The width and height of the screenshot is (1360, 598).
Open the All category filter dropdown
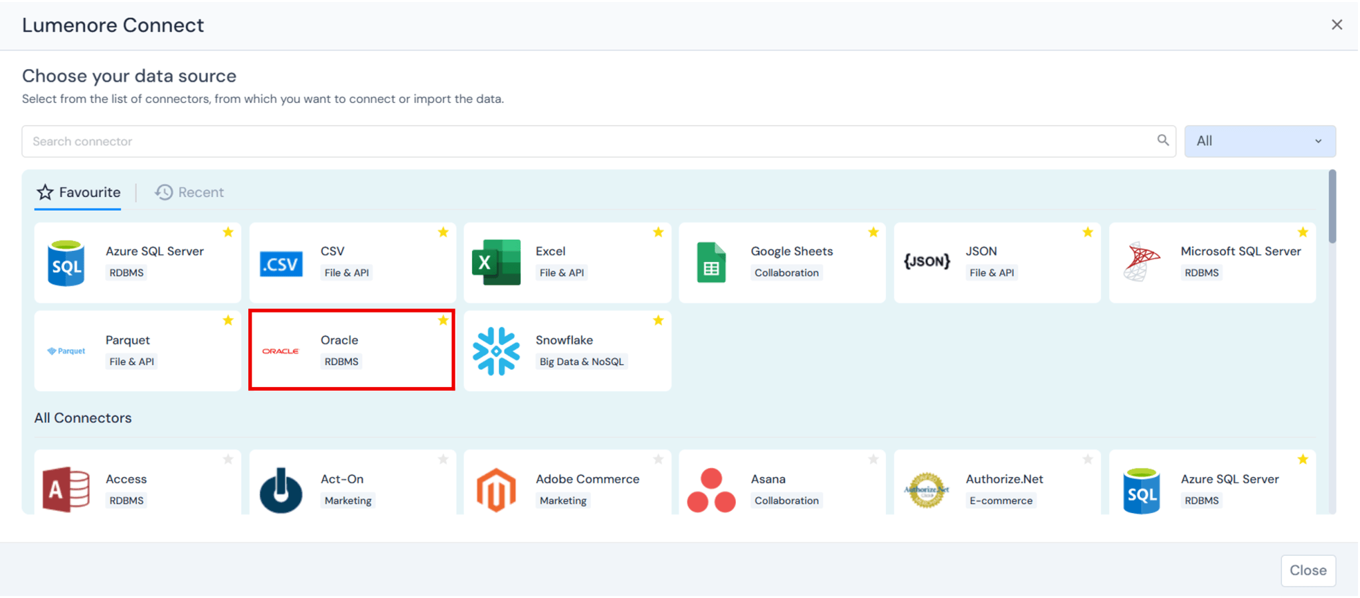click(1260, 141)
